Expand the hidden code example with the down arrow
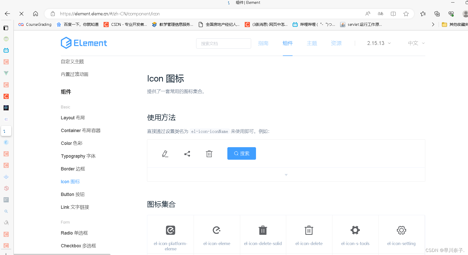This screenshot has height=255, width=468. 286,175
